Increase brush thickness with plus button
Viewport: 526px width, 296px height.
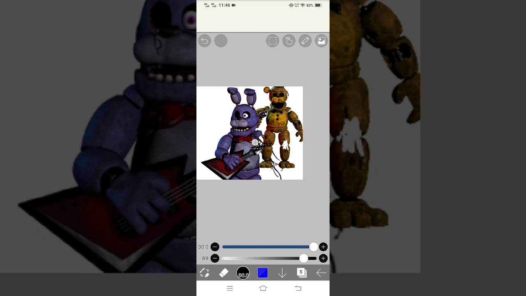(323, 247)
